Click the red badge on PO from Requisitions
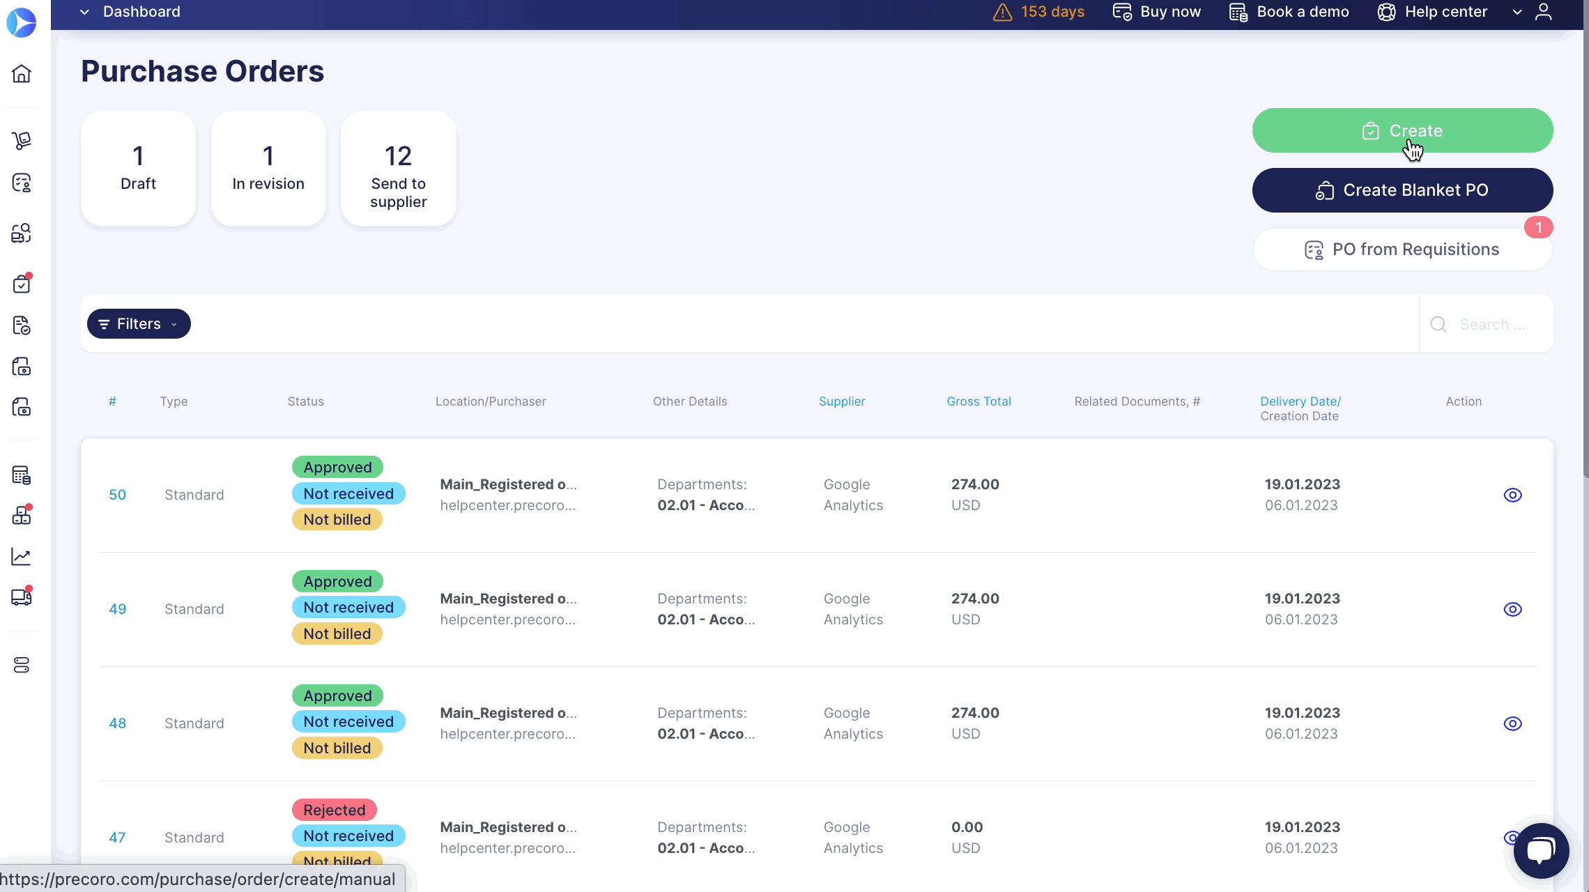Screen dimensions: 1589x892 point(1538,227)
